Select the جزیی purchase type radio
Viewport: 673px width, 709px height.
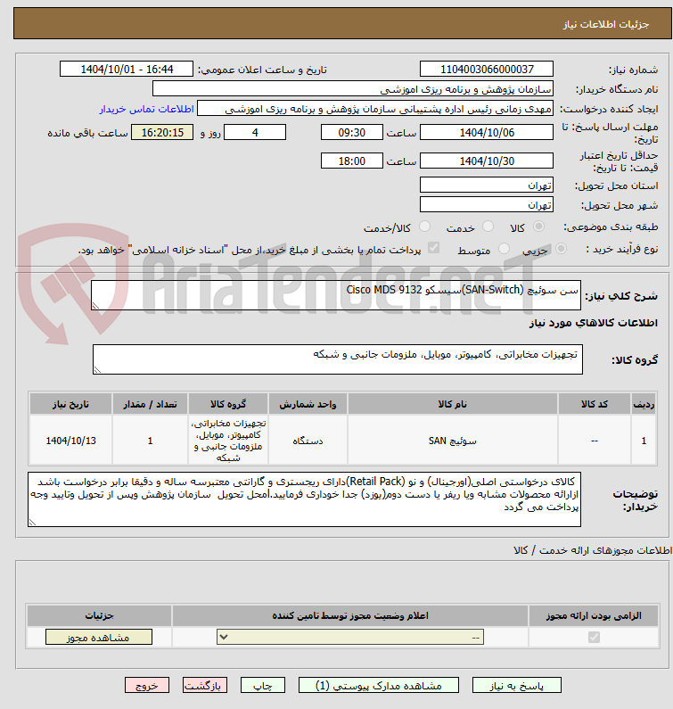pos(561,249)
